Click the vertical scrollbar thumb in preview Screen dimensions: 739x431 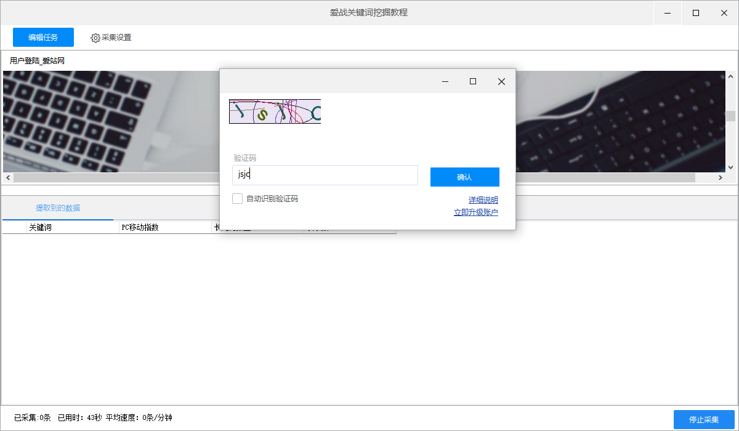pyautogui.click(x=731, y=116)
